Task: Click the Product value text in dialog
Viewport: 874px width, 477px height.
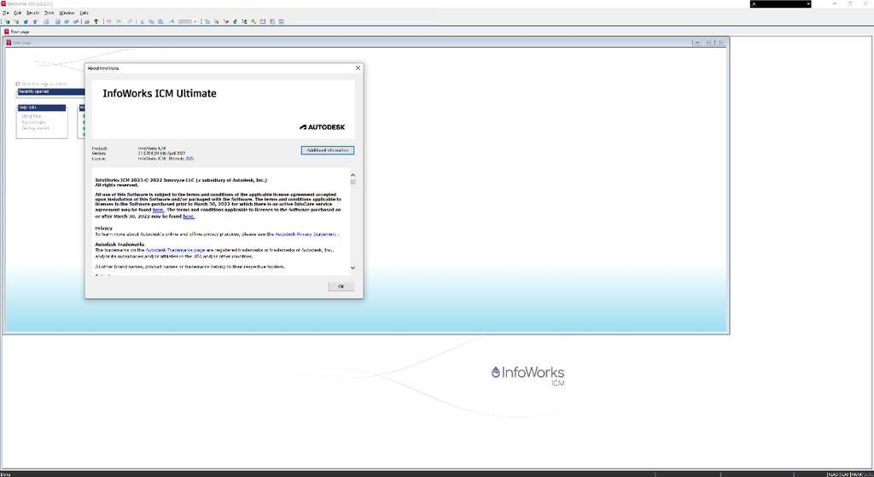Action: click(152, 148)
